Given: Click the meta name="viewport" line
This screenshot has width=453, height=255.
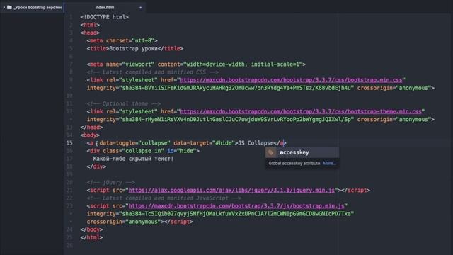Looking at the screenshot, I should [x=196, y=64].
